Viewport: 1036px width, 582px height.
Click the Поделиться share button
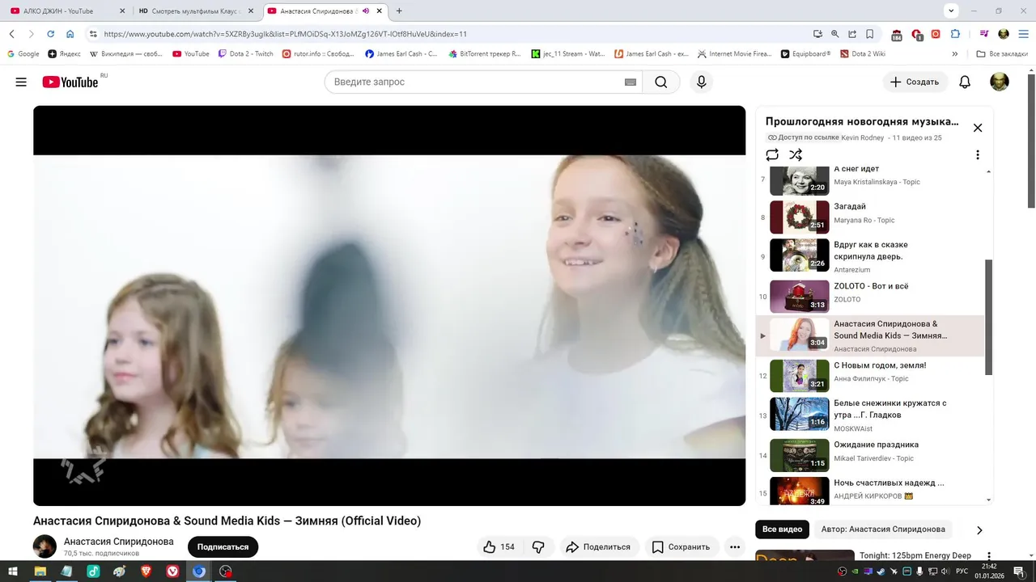(x=598, y=547)
